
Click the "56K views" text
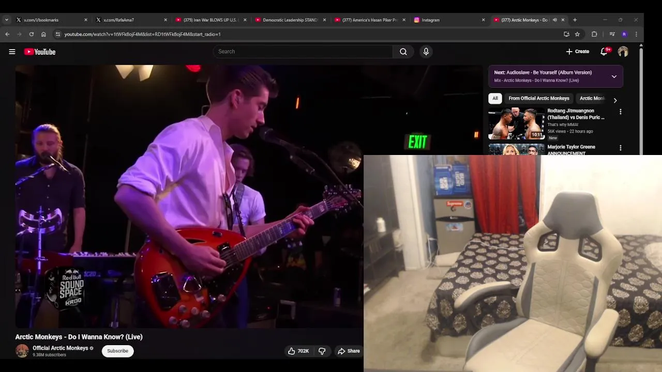(x=557, y=131)
